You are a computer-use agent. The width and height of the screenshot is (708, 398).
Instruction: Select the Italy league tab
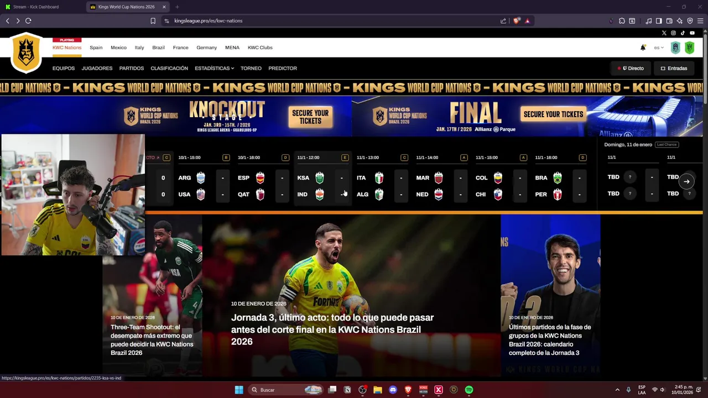[x=139, y=48]
